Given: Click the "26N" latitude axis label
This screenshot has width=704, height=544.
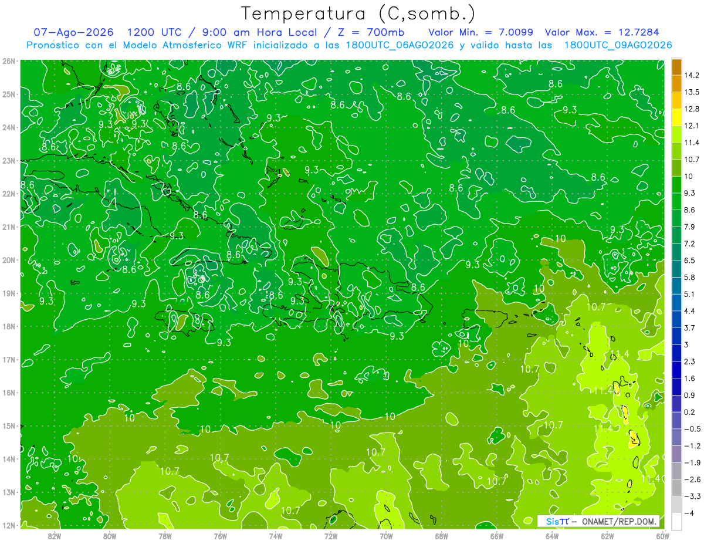Looking at the screenshot, I should pos(9,61).
